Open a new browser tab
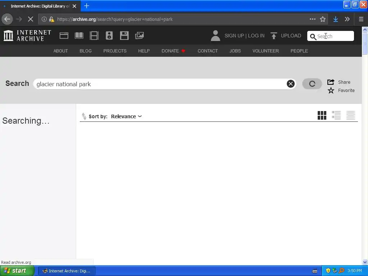 [x=87, y=6]
